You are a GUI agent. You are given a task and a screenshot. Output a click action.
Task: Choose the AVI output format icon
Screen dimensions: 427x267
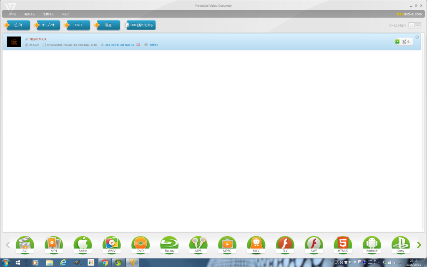pyautogui.click(x=25, y=244)
